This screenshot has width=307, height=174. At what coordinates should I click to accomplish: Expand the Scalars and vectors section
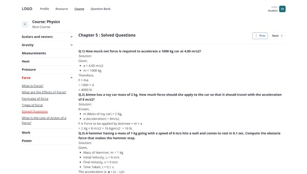[71, 37]
